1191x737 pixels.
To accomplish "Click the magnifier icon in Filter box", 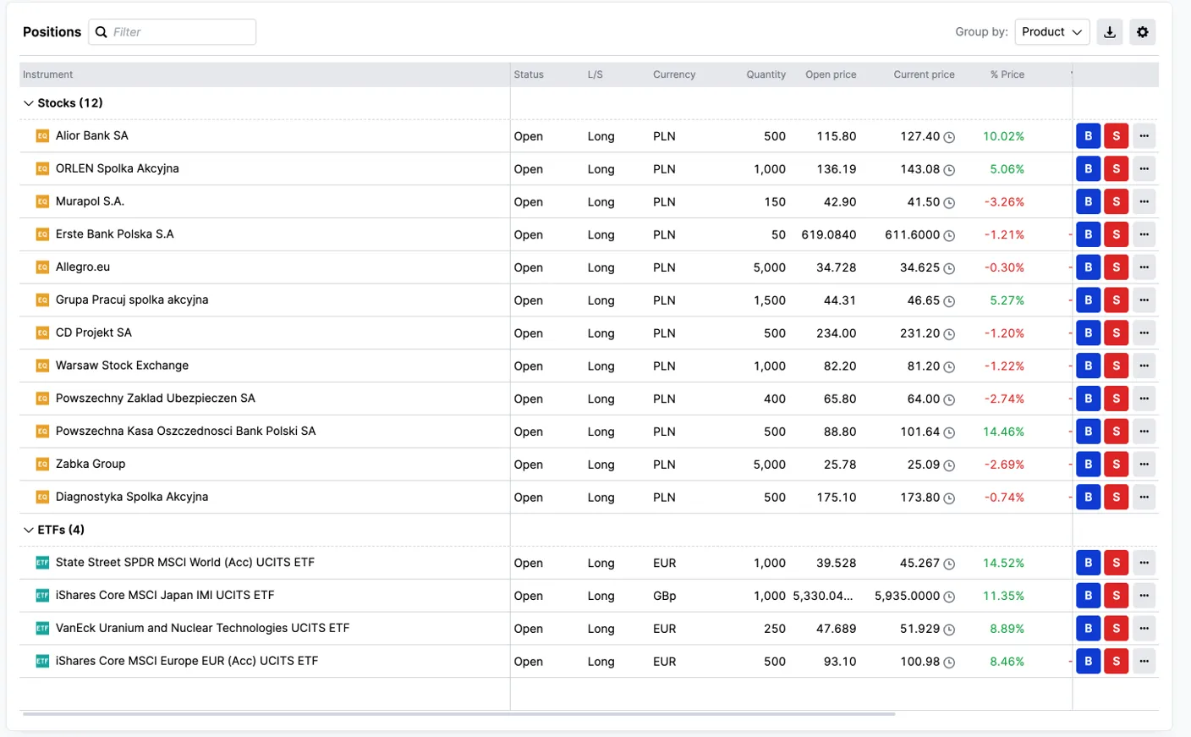I will (102, 32).
